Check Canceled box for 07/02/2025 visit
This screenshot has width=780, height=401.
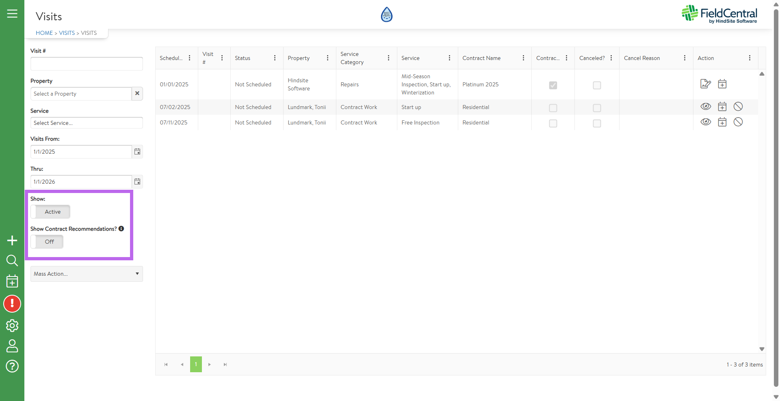[597, 108]
